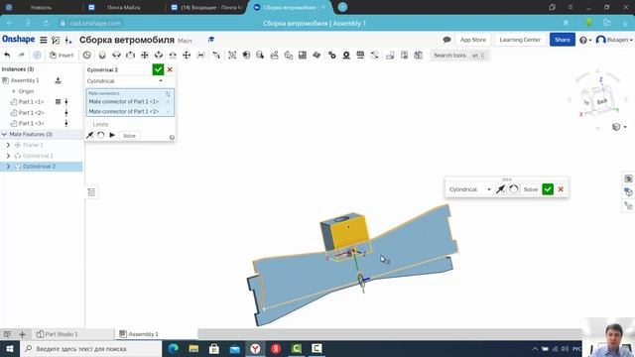Image resolution: width=635 pixels, height=357 pixels.
Task: Open the help question mark menu
Action: coord(585,40)
